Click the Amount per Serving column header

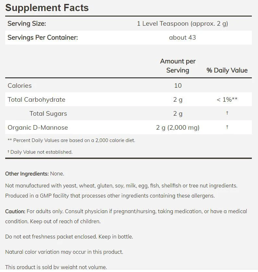tap(178, 66)
